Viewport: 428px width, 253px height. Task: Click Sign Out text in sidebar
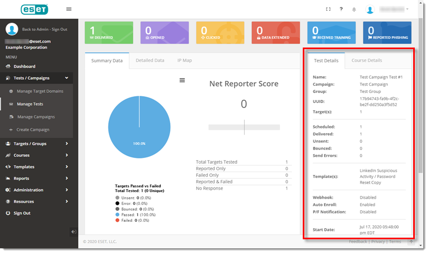pos(22,213)
